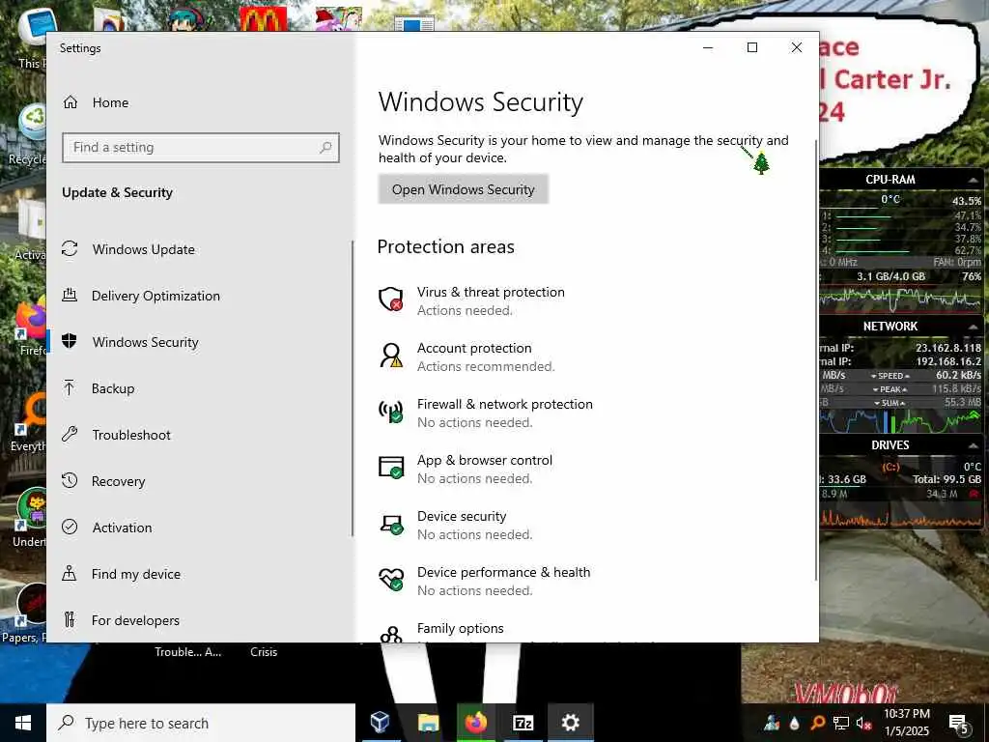Screen dimensions: 989x742
Task: Select the Windows Security shield icon in sidebar
Action: click(x=70, y=341)
